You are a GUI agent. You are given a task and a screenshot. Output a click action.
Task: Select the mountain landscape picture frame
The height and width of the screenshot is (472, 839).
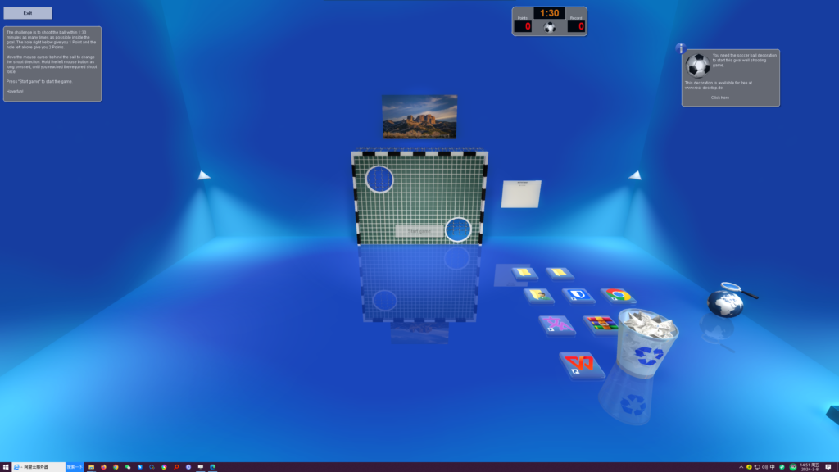coord(419,118)
